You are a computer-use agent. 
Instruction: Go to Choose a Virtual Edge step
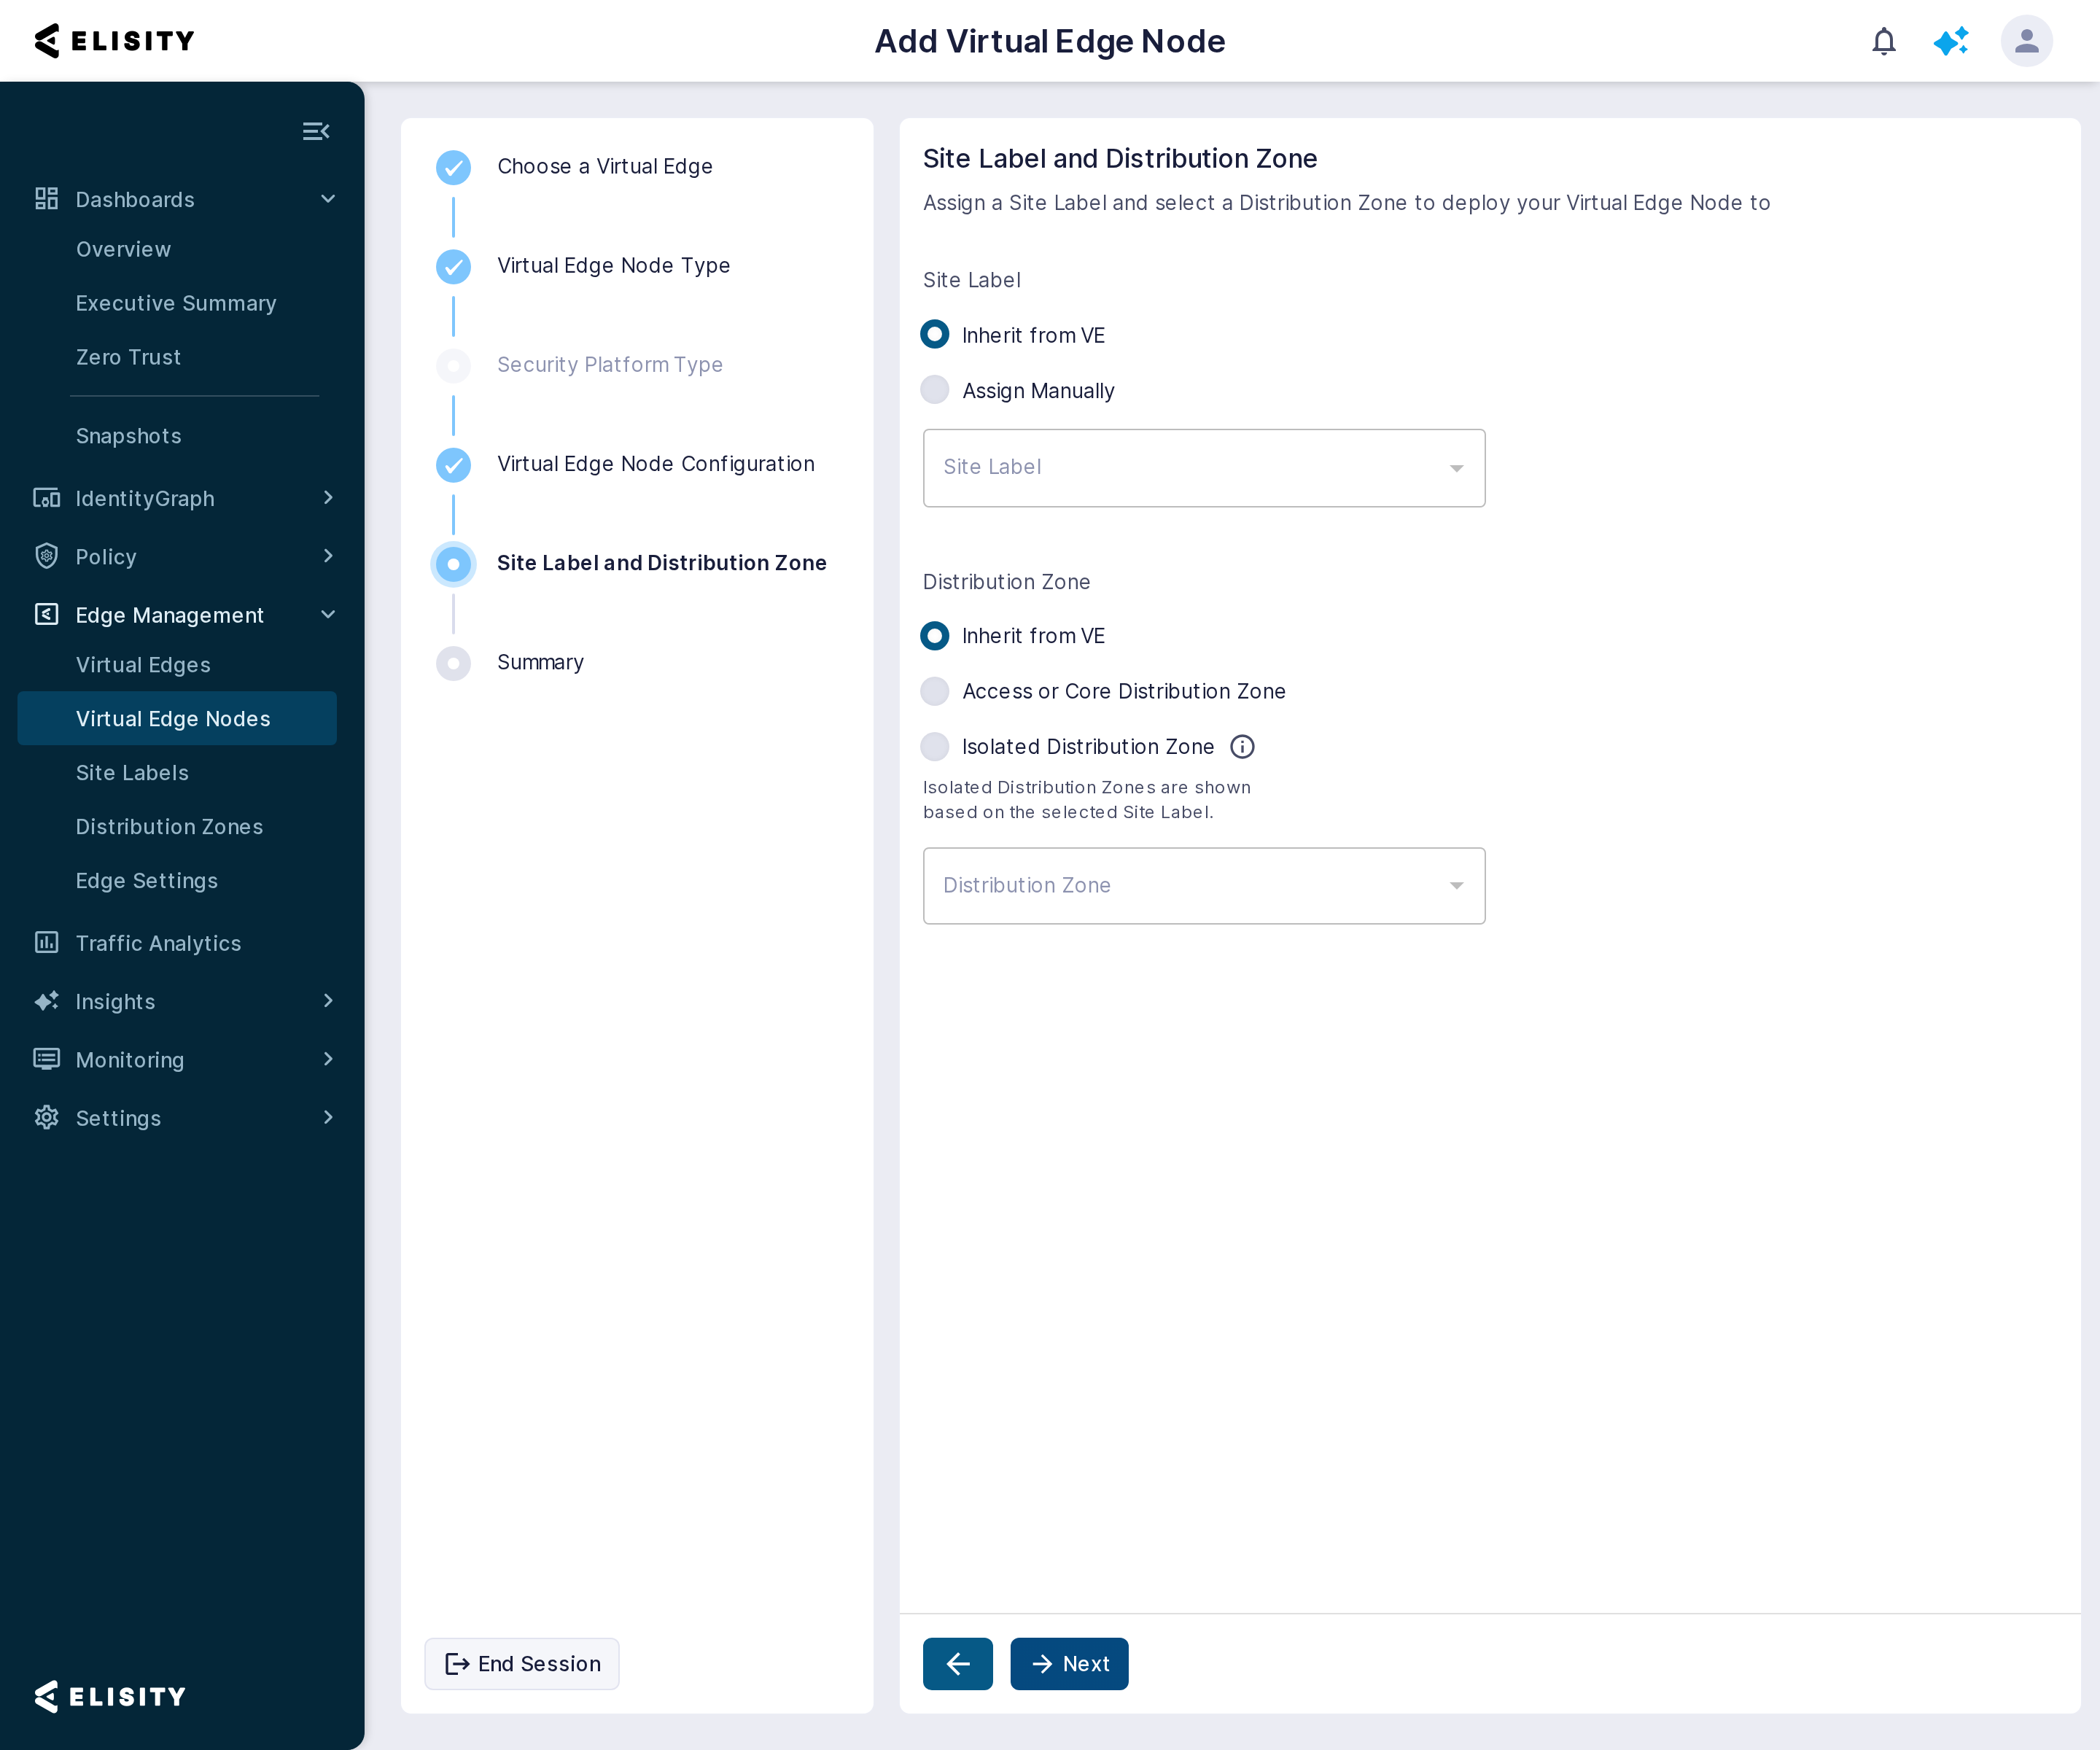tap(604, 167)
